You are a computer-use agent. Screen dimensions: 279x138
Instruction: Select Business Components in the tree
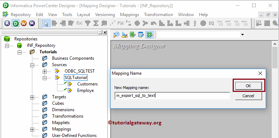pos(73,58)
